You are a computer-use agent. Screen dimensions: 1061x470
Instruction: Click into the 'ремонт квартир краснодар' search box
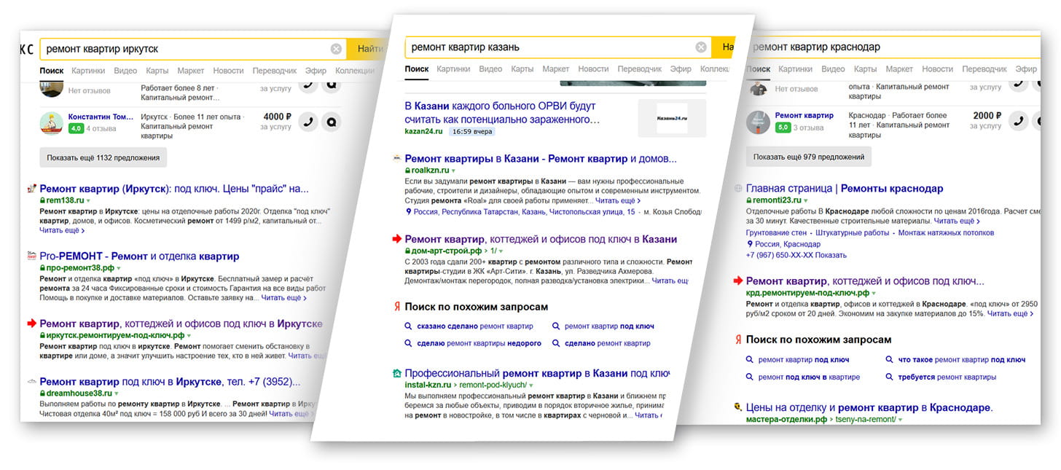coord(896,47)
